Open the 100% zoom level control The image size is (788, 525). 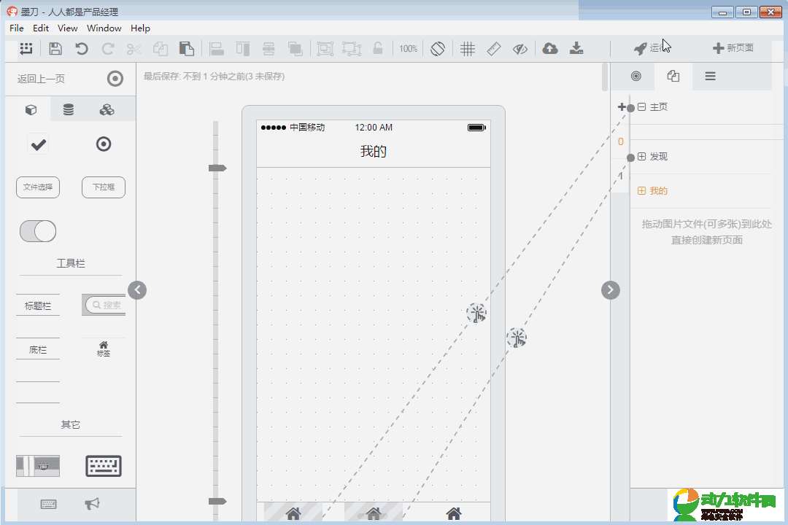click(x=408, y=49)
